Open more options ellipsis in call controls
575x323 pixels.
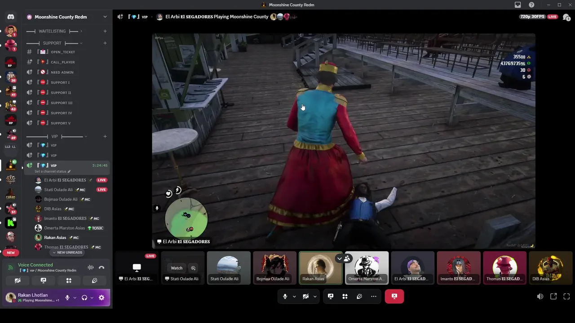pos(374,297)
